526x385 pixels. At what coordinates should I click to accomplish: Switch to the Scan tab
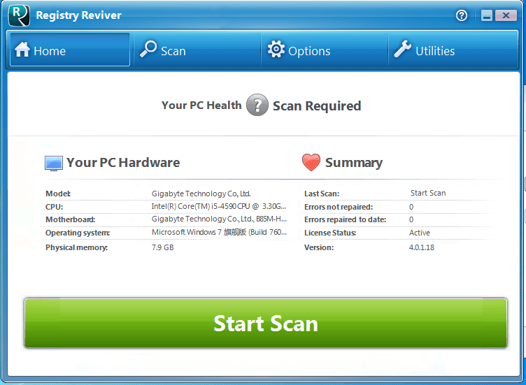[x=163, y=50]
